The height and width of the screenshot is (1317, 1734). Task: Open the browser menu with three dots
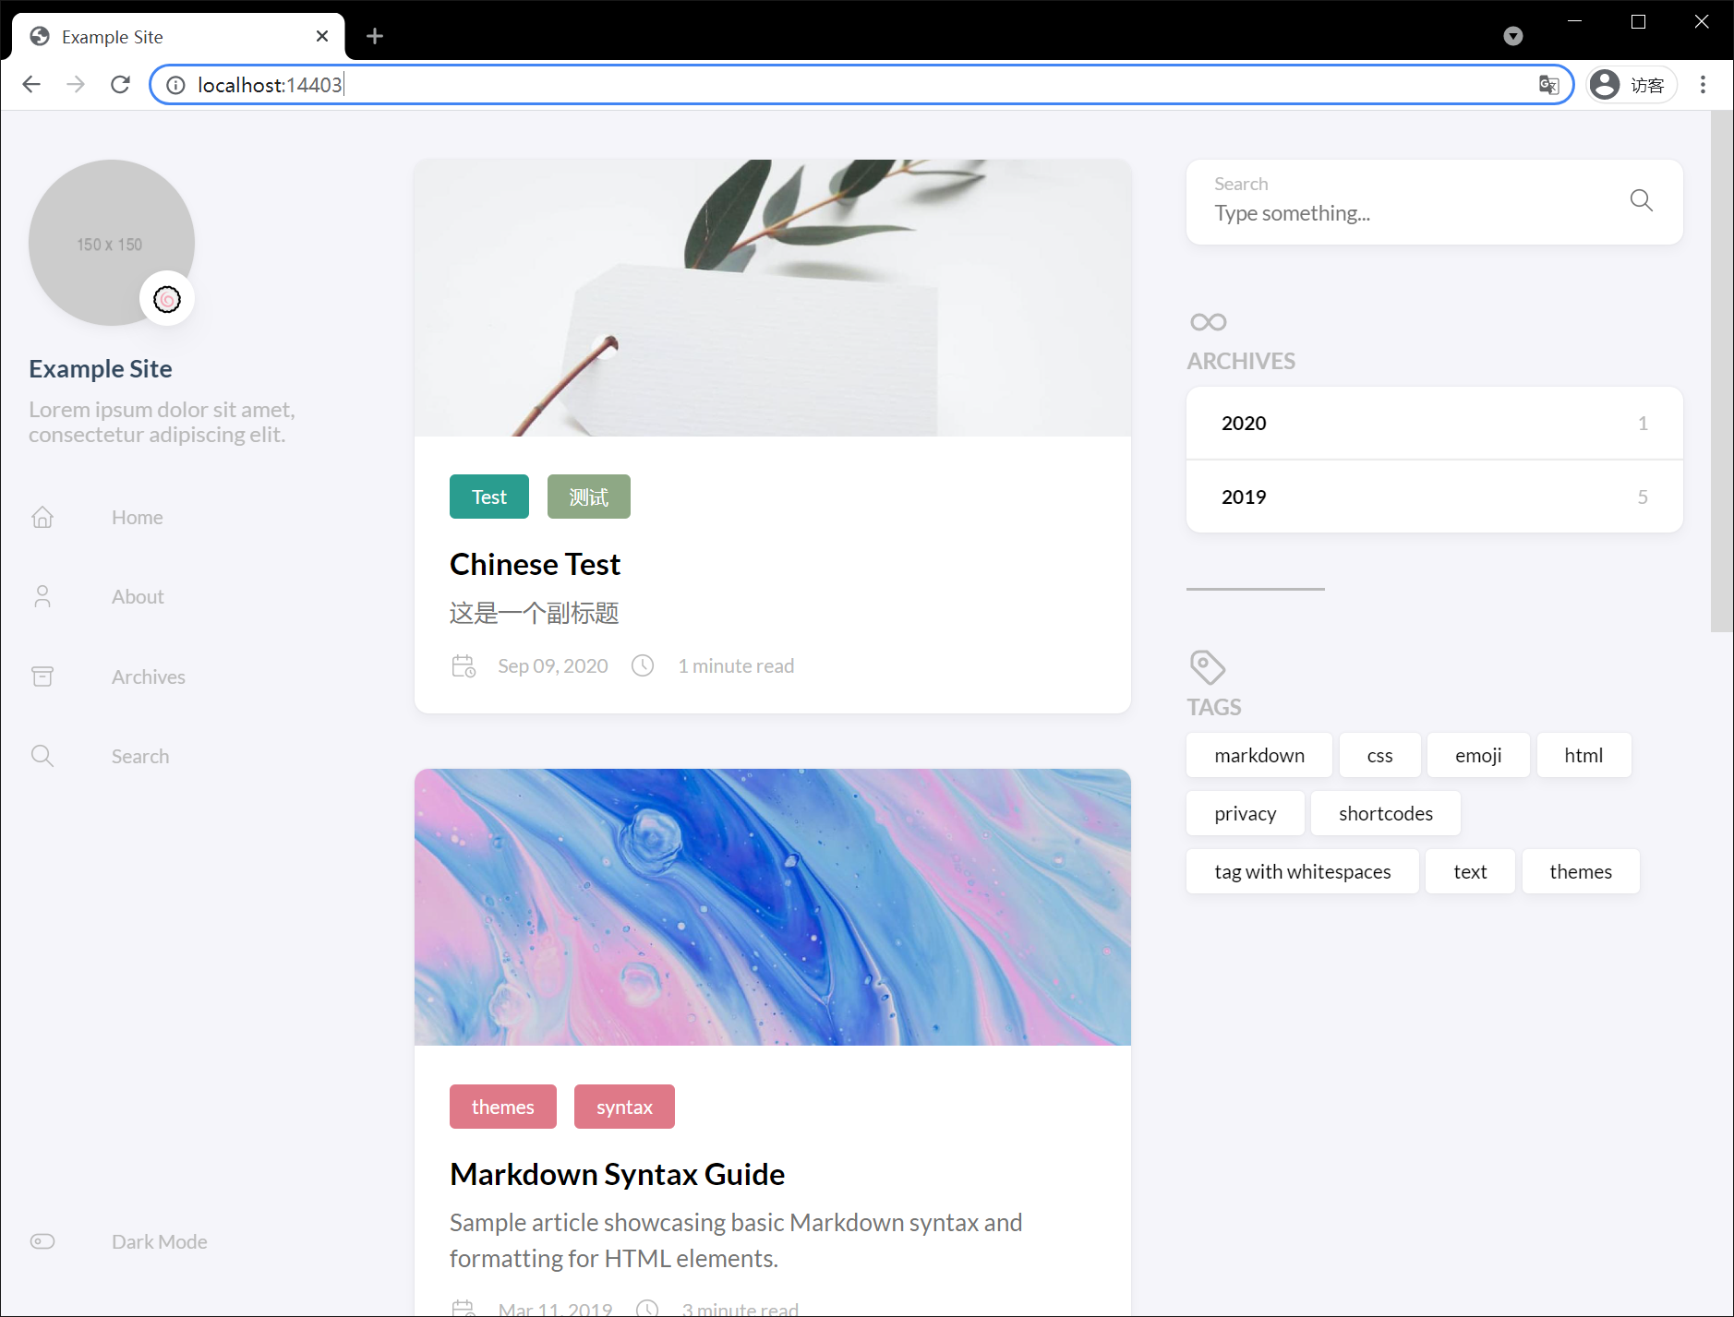tap(1703, 84)
